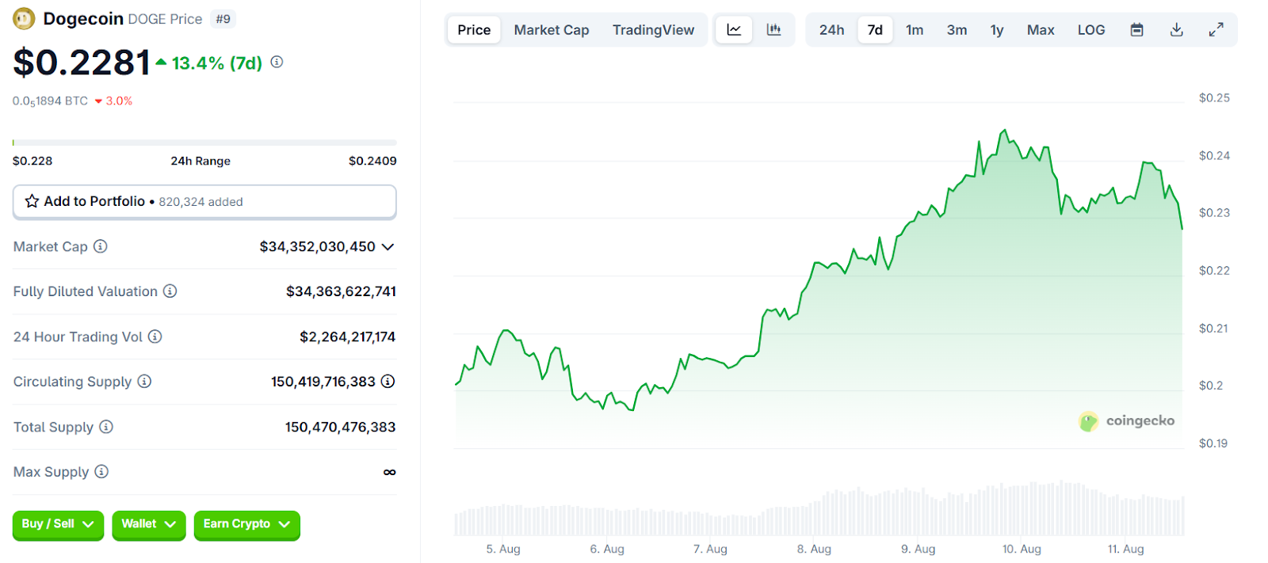The height and width of the screenshot is (563, 1268).
Task: Click the 150,470,476,383 total supply value
Action: [x=341, y=427]
